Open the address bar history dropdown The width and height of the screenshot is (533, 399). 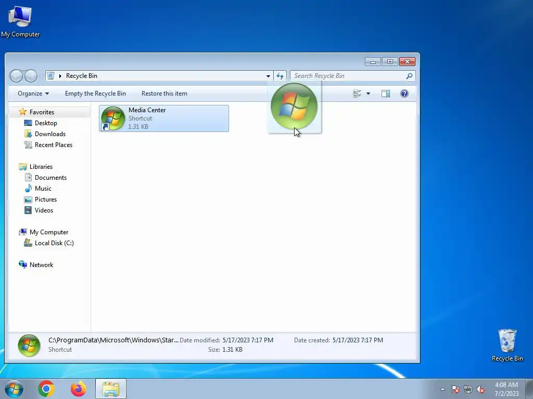(x=268, y=76)
